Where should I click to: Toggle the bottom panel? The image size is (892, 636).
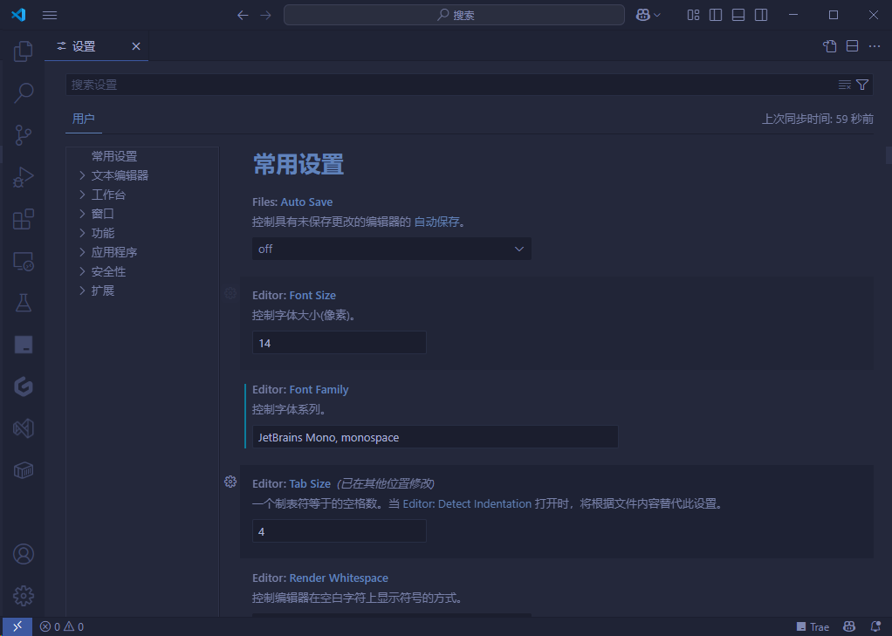(738, 15)
